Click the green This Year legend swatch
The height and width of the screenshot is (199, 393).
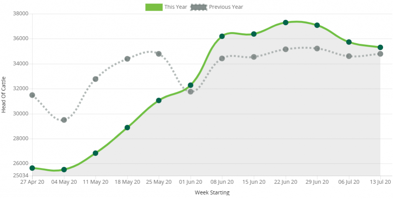154,7
